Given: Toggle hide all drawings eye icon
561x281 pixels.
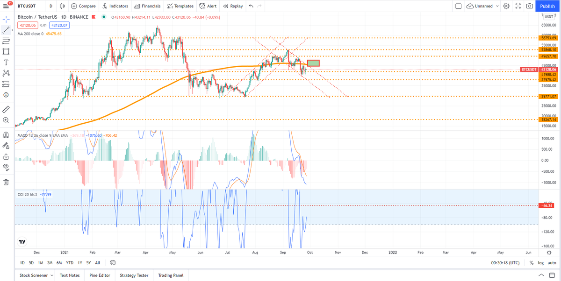Looking at the screenshot, I should pyautogui.click(x=6, y=167).
